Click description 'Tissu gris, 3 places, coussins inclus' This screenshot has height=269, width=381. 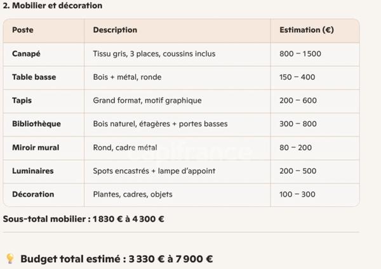[154, 54]
